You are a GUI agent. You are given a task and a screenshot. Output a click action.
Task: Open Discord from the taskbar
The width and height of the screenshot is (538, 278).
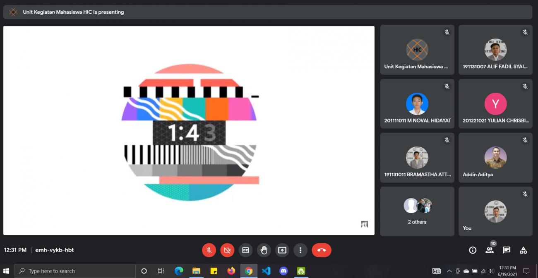(x=283, y=271)
